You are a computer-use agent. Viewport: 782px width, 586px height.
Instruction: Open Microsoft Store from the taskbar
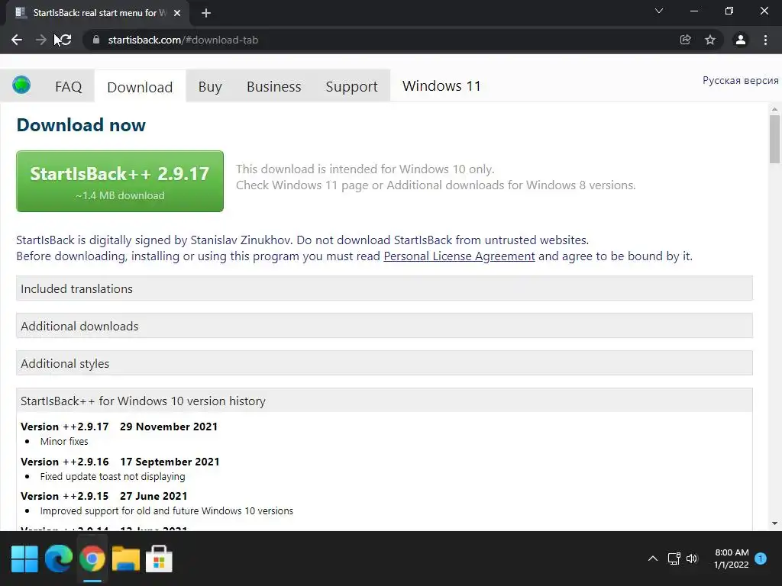(x=159, y=559)
